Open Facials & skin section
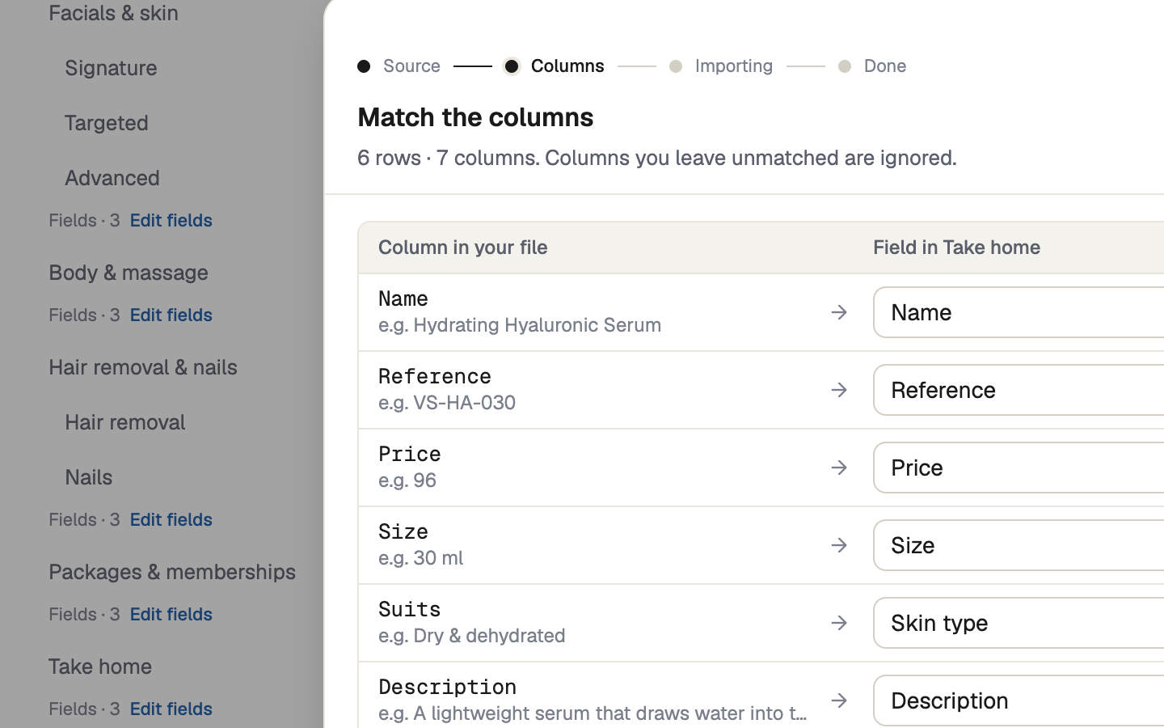This screenshot has width=1164, height=728. (113, 13)
